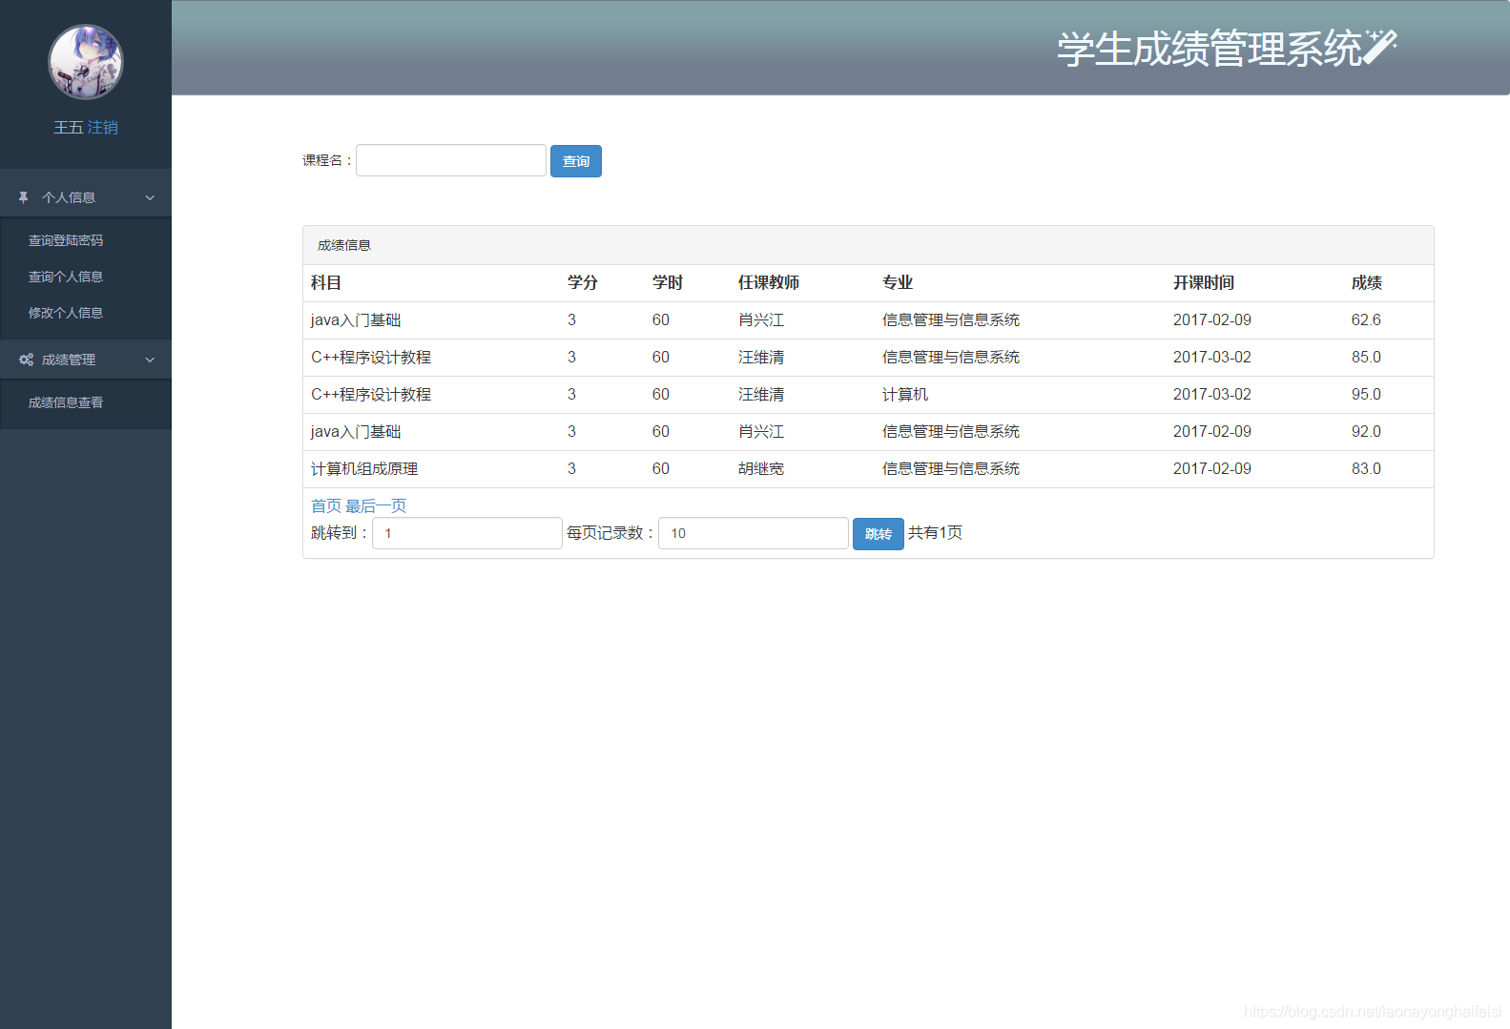Click the score 85.0 cell
Viewport: 1510px width, 1029px height.
tap(1366, 357)
